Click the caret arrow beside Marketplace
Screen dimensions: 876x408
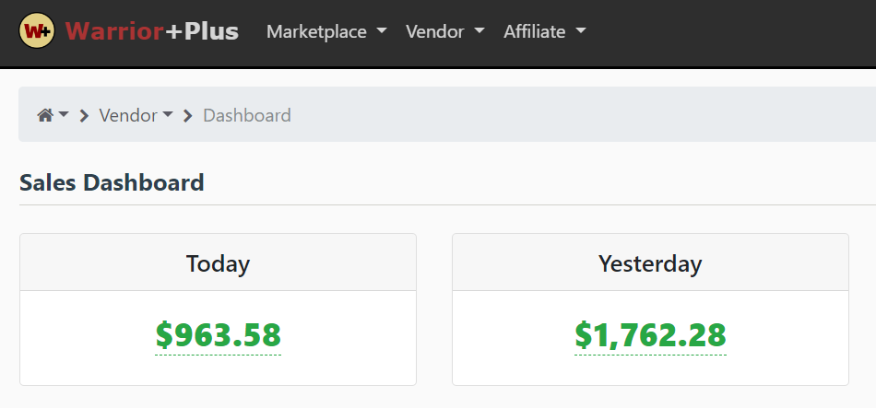pyautogui.click(x=382, y=31)
